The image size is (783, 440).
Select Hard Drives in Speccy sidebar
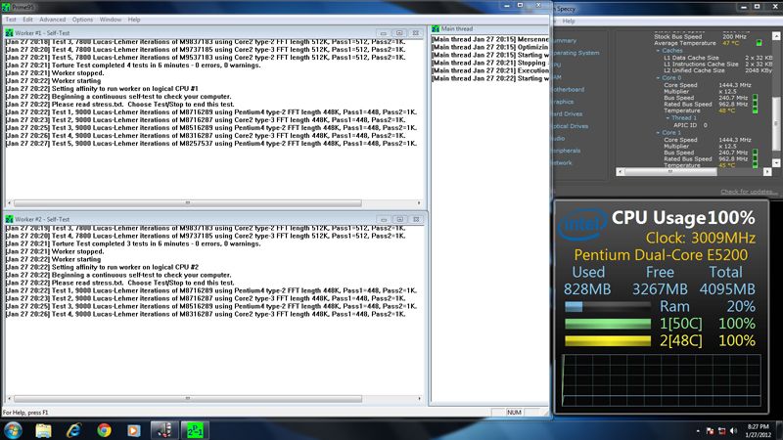coord(568,113)
